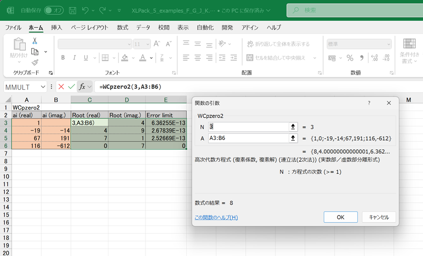
Task: Click セルを結合して中央揃え merge button
Action: pyautogui.click(x=276, y=58)
